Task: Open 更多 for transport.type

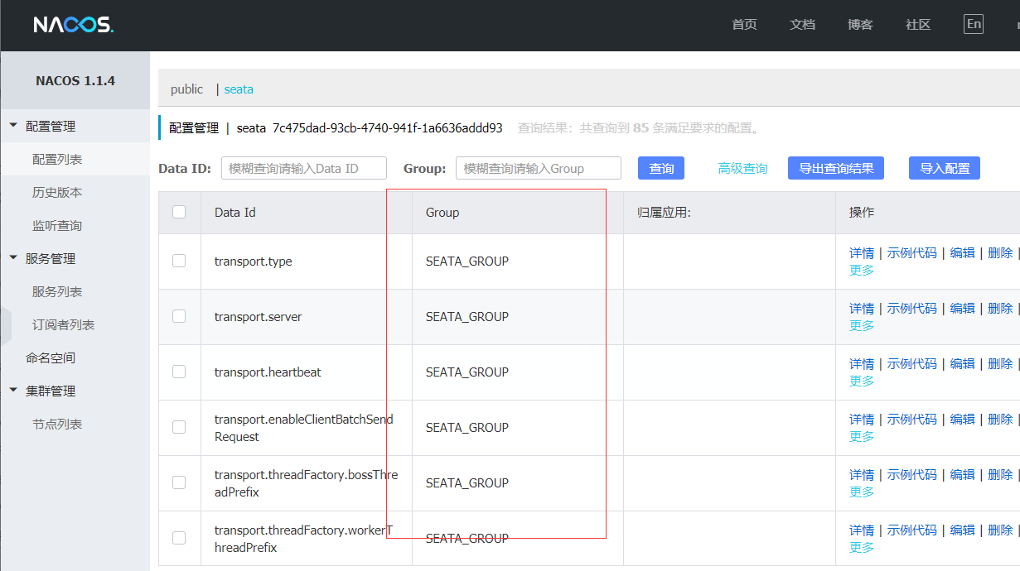Action: pos(862,270)
